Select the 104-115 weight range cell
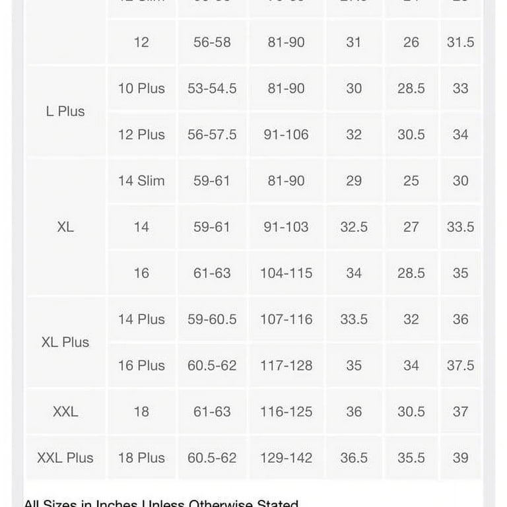 [286, 273]
